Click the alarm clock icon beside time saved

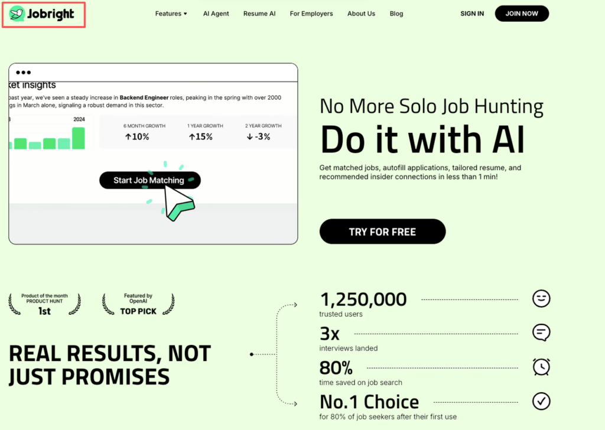pos(541,367)
